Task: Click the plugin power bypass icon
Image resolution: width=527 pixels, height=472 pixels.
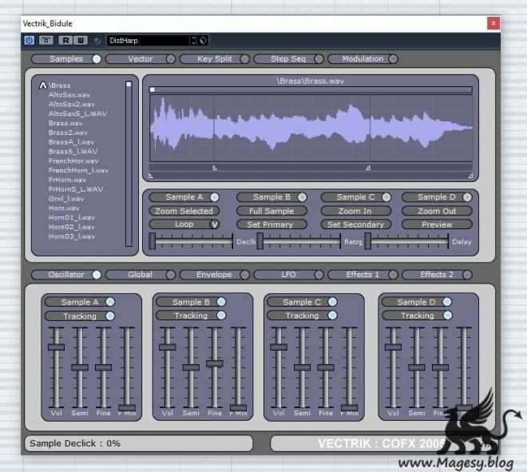Action: 30,40
